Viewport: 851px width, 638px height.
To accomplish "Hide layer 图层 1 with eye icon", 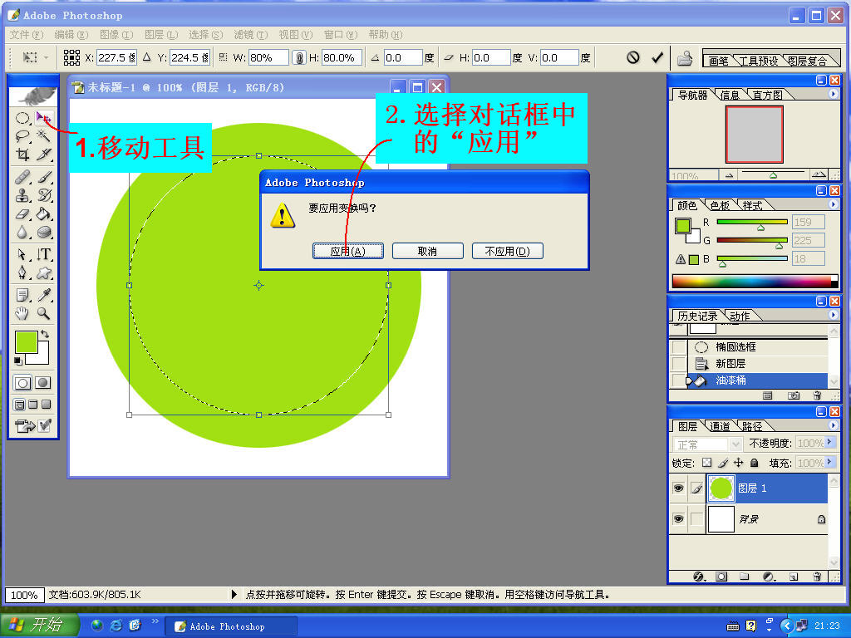I will pyautogui.click(x=678, y=488).
